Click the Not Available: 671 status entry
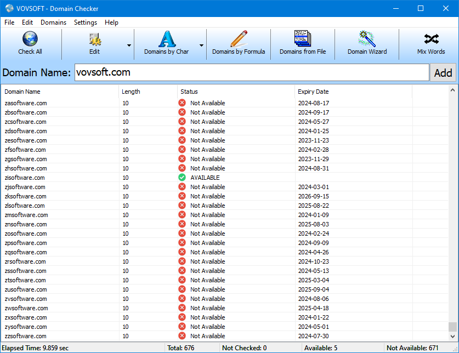Image resolution: width=459 pixels, height=353 pixels. point(412,348)
